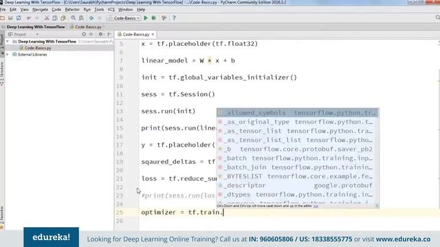
Task: Collapse Deep Learning With TensorFlow tree node
Action: tap(8, 41)
